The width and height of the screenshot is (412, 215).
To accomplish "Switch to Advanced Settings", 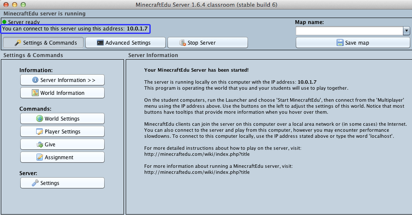I will [x=125, y=42].
